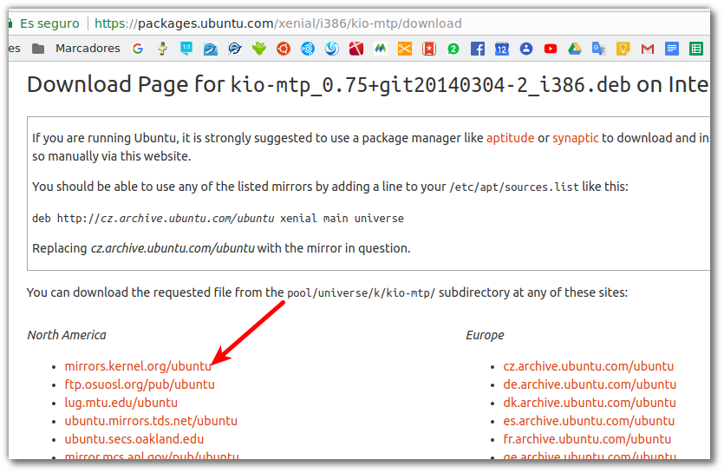Download from mirrors.kernel.org/ubuntu
Viewport: 724px width, 473px height.
pyautogui.click(x=138, y=366)
